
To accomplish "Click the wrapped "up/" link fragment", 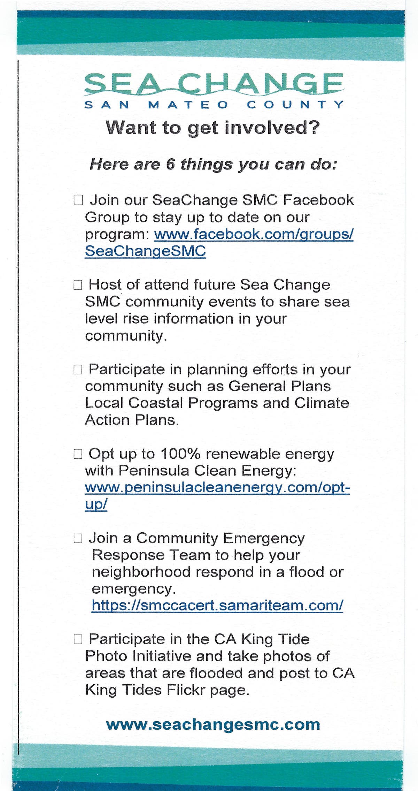I will 96,504.
